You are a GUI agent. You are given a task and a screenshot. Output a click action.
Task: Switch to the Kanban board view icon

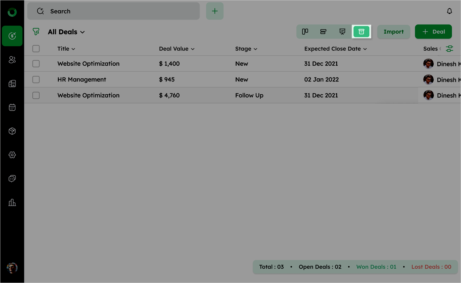pyautogui.click(x=305, y=32)
